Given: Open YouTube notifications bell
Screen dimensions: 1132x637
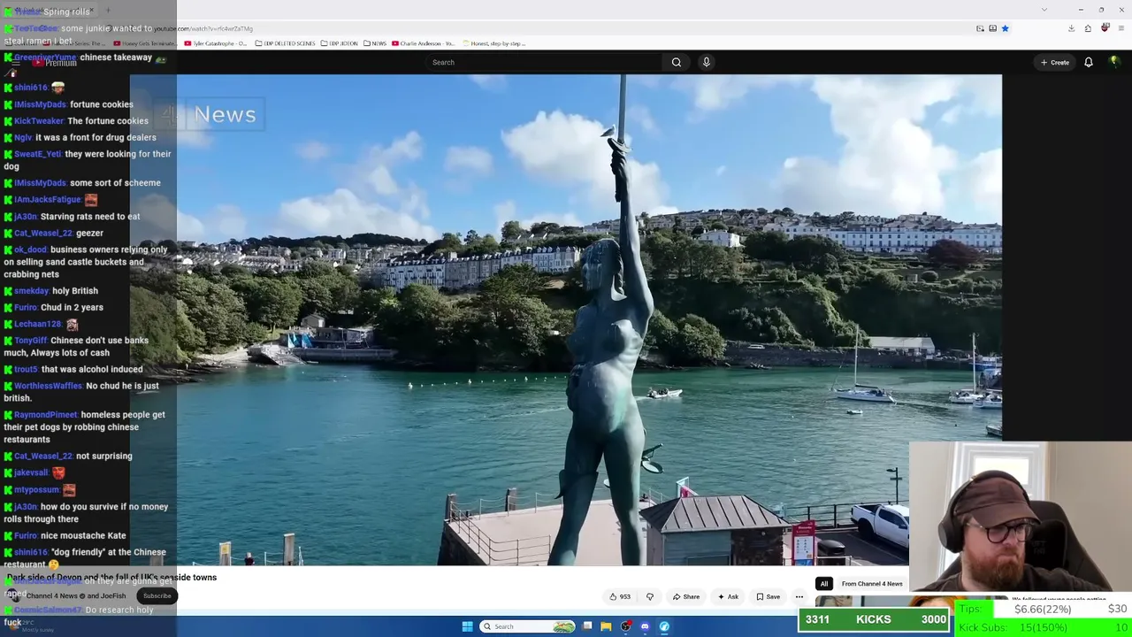Looking at the screenshot, I should (1089, 62).
